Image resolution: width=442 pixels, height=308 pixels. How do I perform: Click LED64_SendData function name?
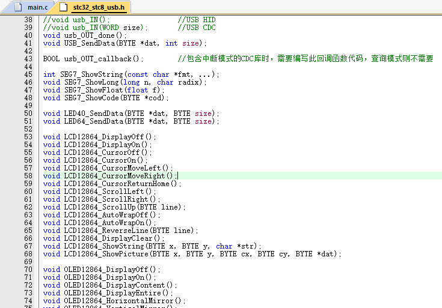click(94, 121)
